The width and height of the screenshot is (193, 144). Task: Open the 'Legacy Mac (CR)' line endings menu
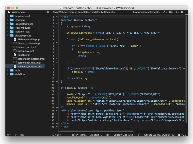(x=124, y=135)
